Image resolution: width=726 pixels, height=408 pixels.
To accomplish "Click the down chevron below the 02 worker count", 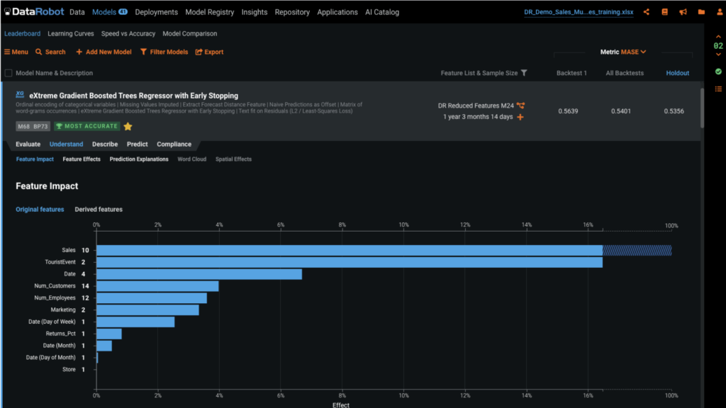I will (718, 55).
